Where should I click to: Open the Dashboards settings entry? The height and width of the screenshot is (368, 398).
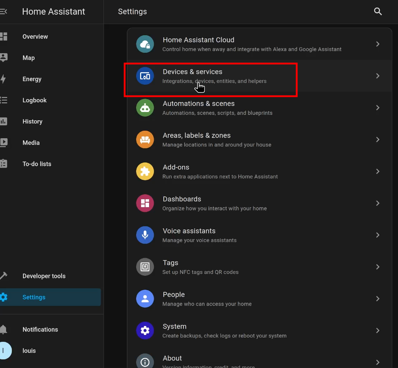[259, 203]
